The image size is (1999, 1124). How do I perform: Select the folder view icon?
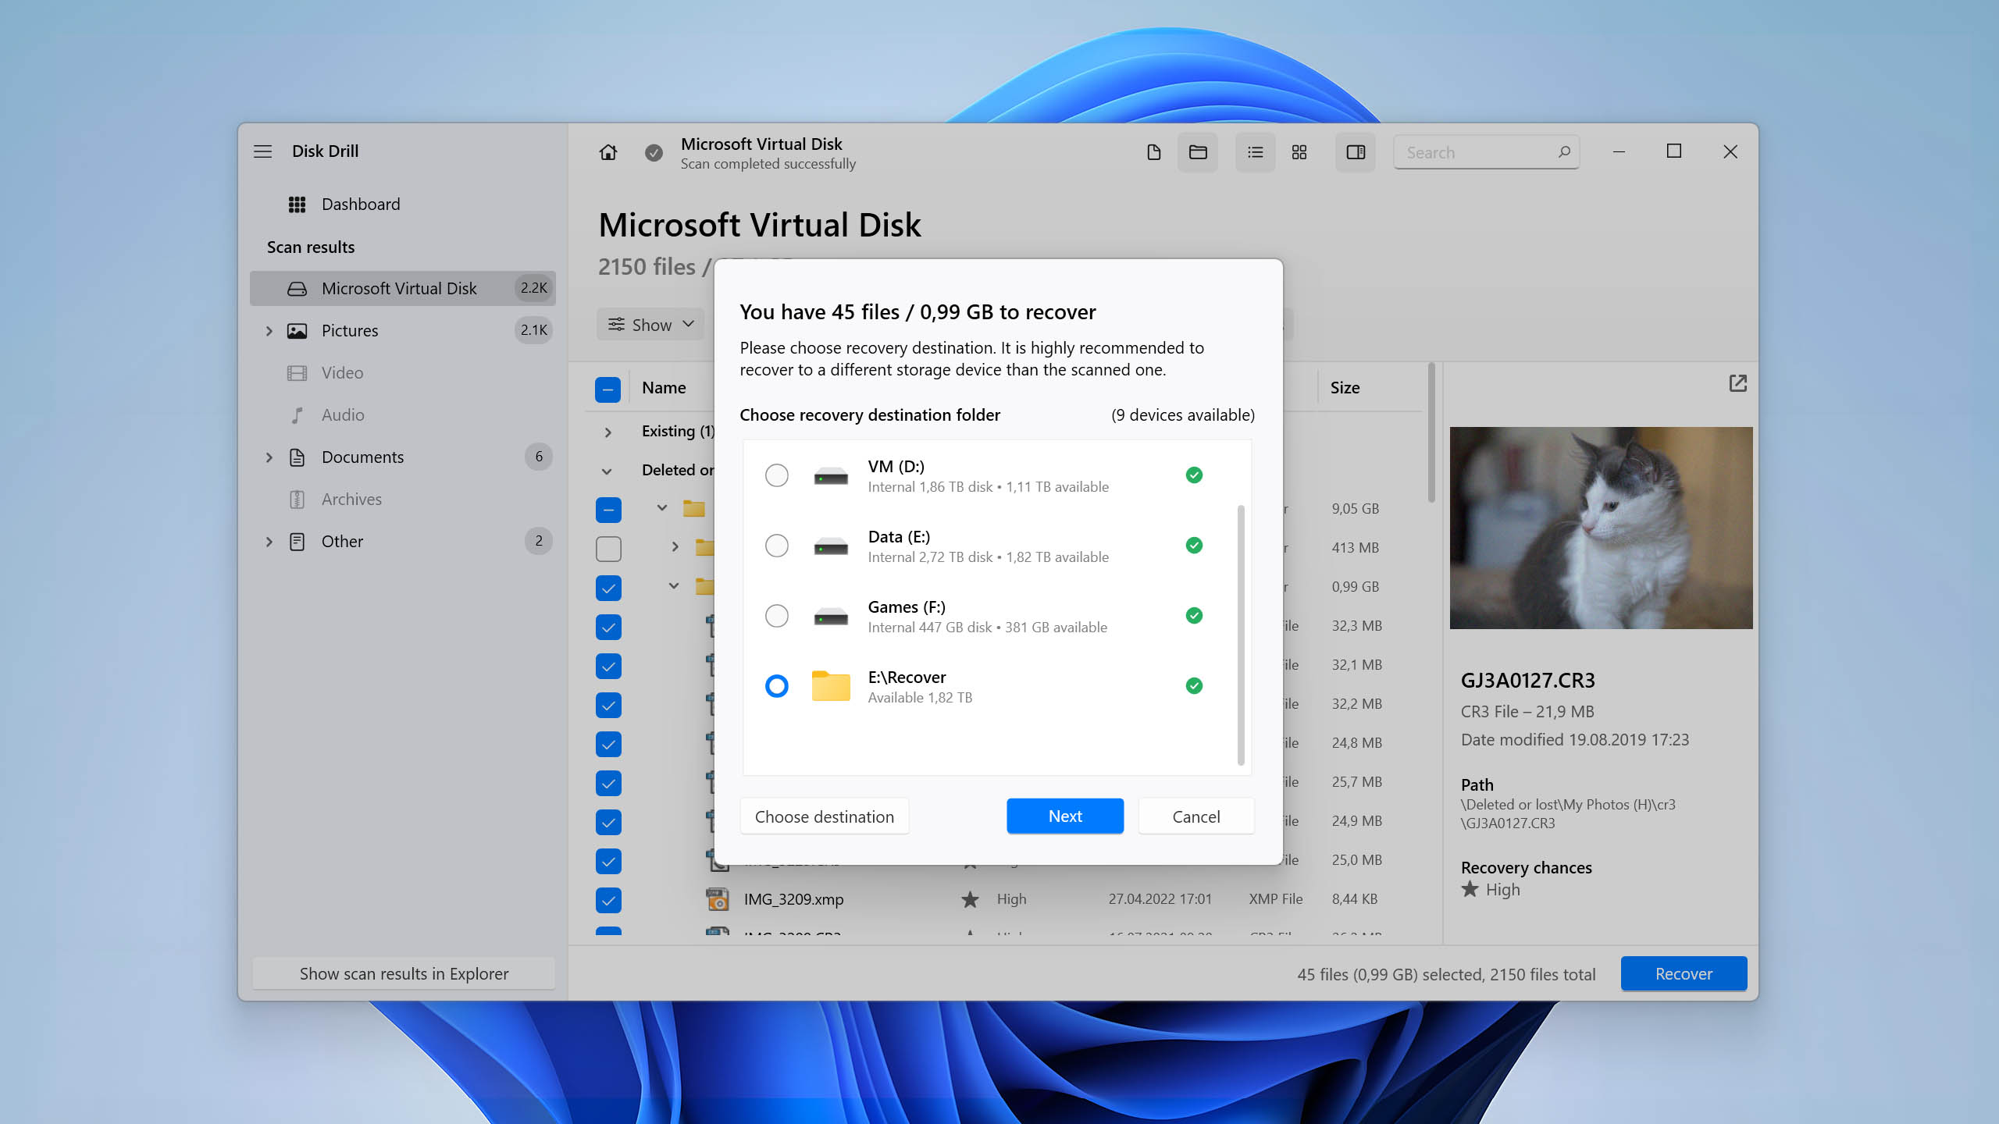tap(1197, 151)
